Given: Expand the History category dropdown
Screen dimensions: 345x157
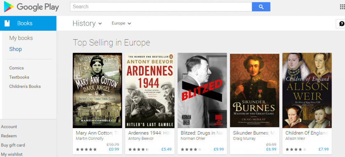Looking at the screenshot, I should point(87,23).
